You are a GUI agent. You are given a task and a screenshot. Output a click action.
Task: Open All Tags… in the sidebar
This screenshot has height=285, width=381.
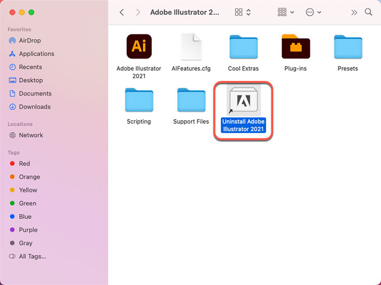tap(27, 256)
